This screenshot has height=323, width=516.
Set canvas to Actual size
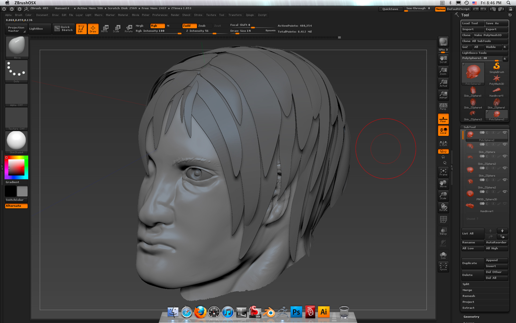click(443, 83)
